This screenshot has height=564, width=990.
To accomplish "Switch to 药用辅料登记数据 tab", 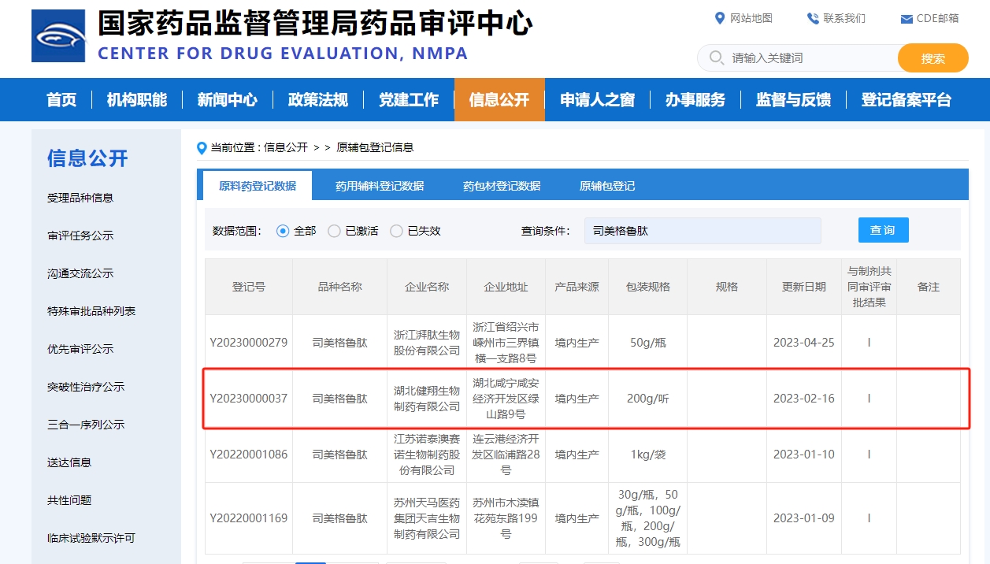I will 380,187.
